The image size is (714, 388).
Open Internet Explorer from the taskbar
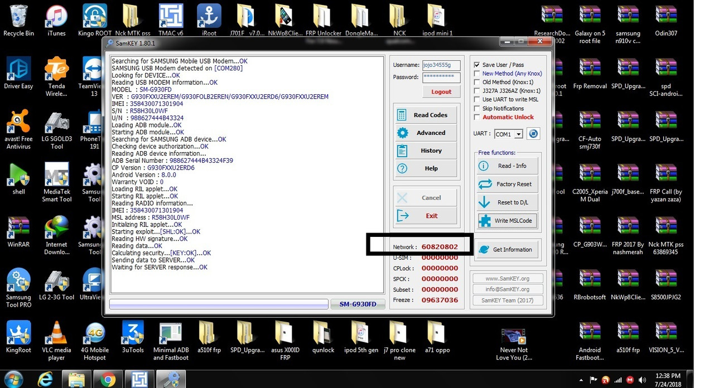pyautogui.click(x=45, y=380)
